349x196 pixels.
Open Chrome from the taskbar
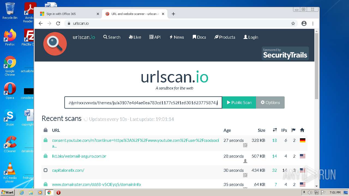(x=49, y=192)
